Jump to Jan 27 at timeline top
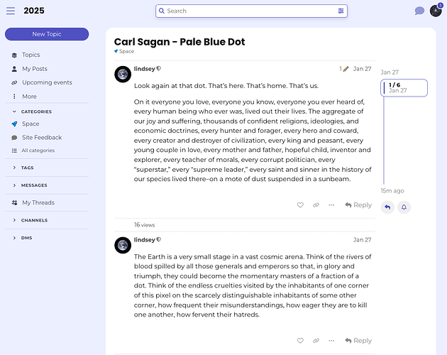The width and height of the screenshot is (447, 355). (x=390, y=72)
